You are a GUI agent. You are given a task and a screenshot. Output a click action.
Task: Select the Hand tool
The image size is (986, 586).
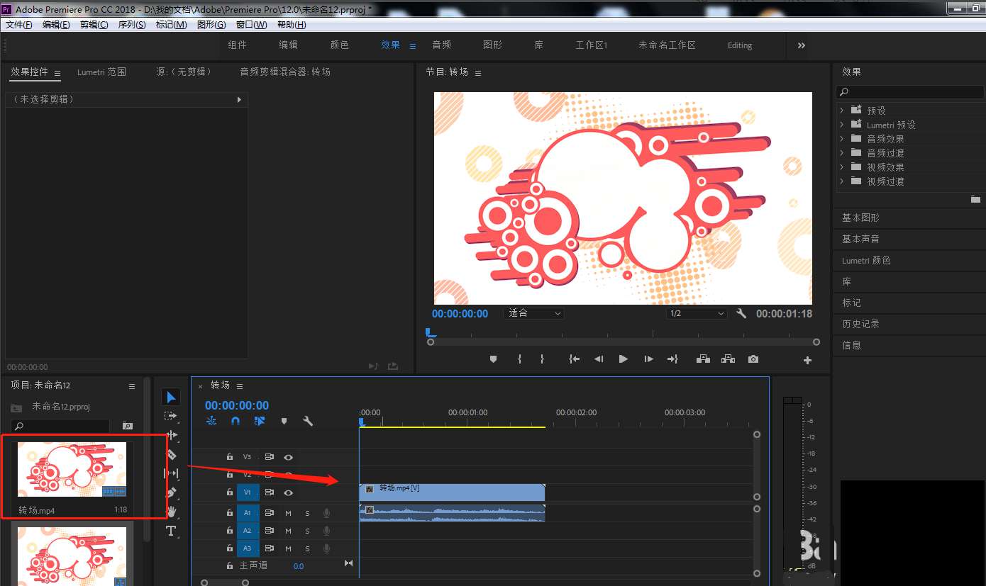[x=171, y=512]
